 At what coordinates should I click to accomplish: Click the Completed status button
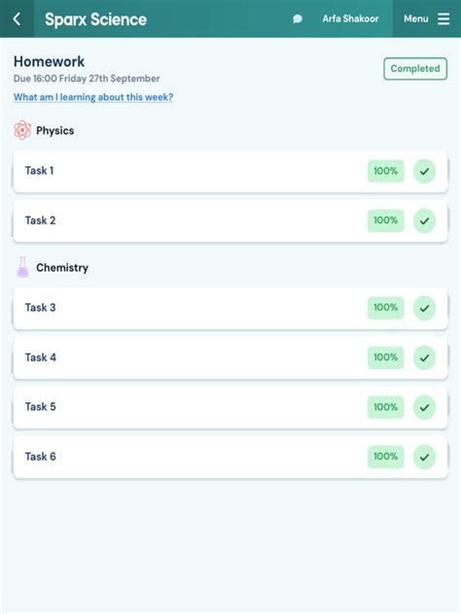(415, 69)
